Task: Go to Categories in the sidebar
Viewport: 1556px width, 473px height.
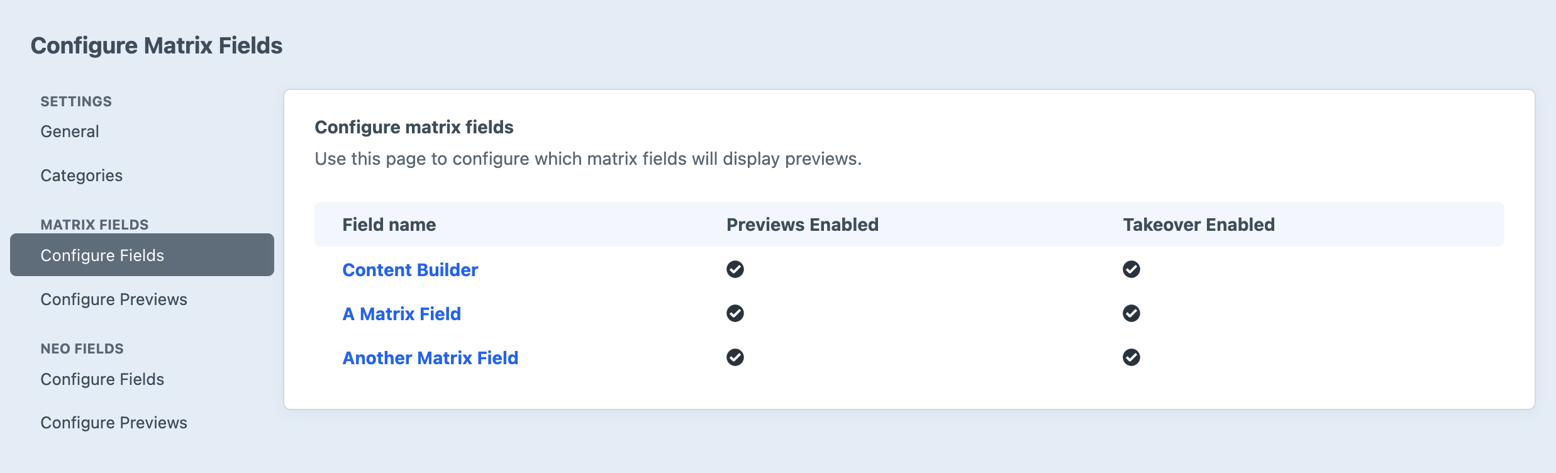Action: click(82, 175)
